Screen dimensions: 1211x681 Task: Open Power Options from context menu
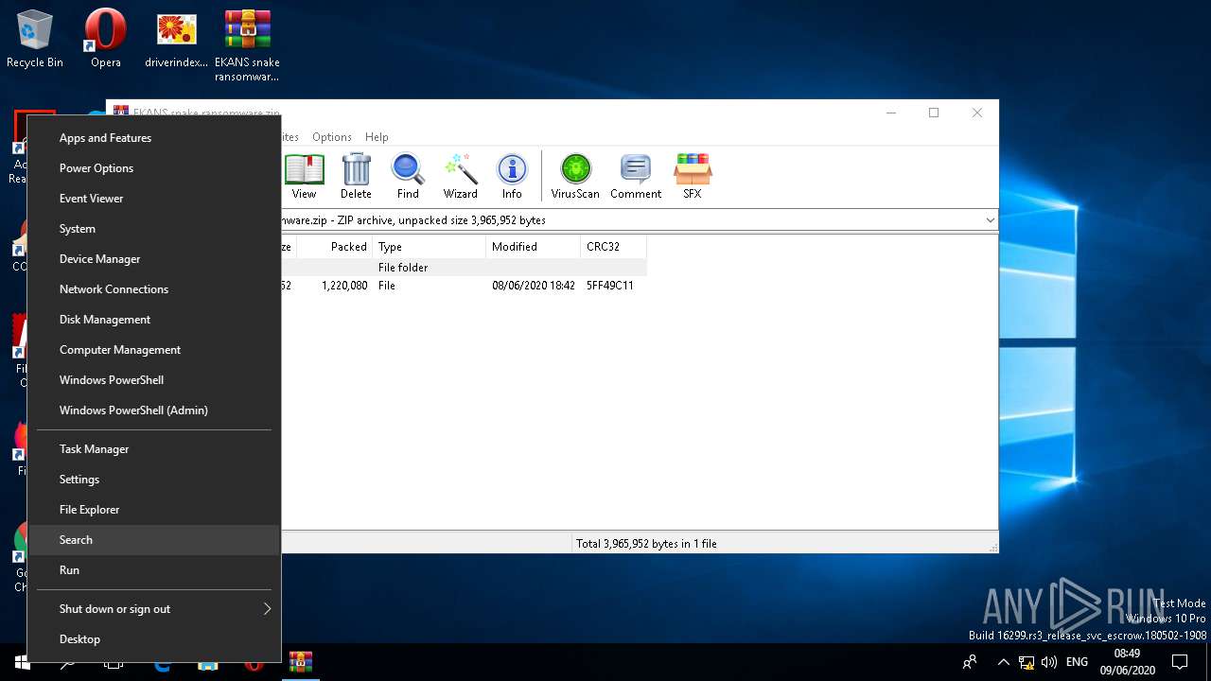point(154,168)
